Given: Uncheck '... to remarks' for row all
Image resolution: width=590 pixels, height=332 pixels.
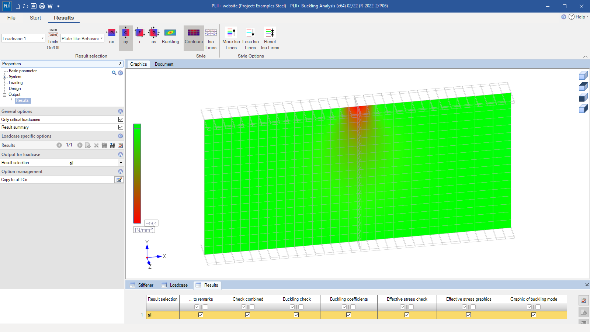Looking at the screenshot, I should 201,315.
